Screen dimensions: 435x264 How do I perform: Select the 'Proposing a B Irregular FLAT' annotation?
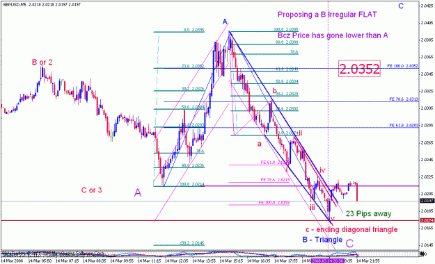pos(327,15)
